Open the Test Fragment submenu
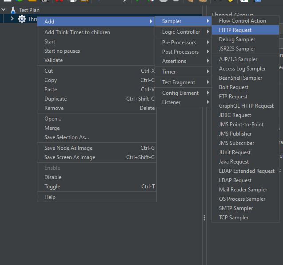Image resolution: width=283 pixels, height=265 pixels. (183, 82)
